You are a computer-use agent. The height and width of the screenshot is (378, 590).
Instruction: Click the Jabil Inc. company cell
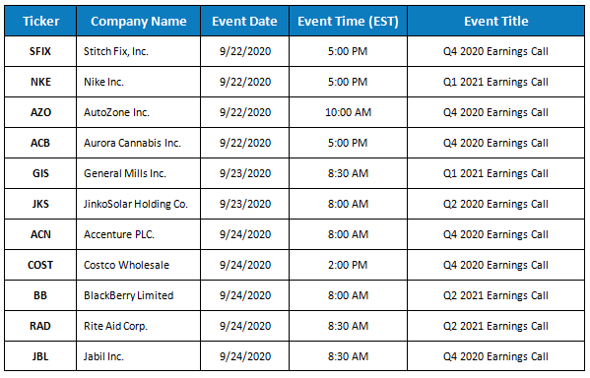(139, 356)
